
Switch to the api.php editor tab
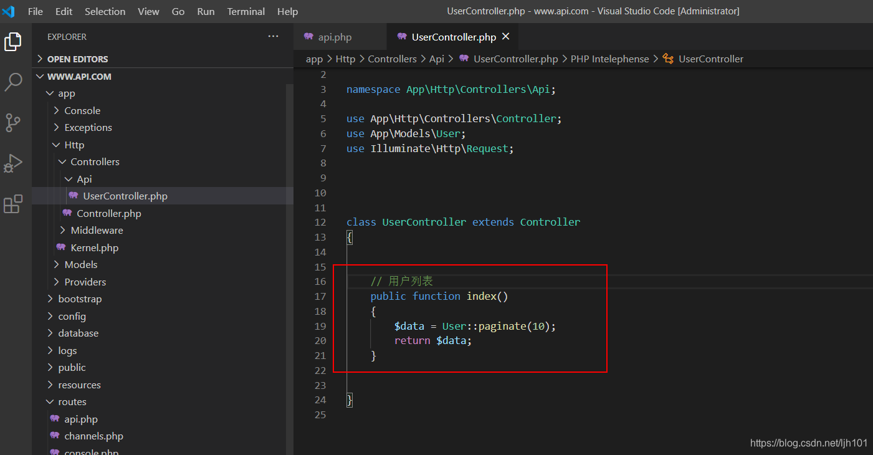(340, 37)
